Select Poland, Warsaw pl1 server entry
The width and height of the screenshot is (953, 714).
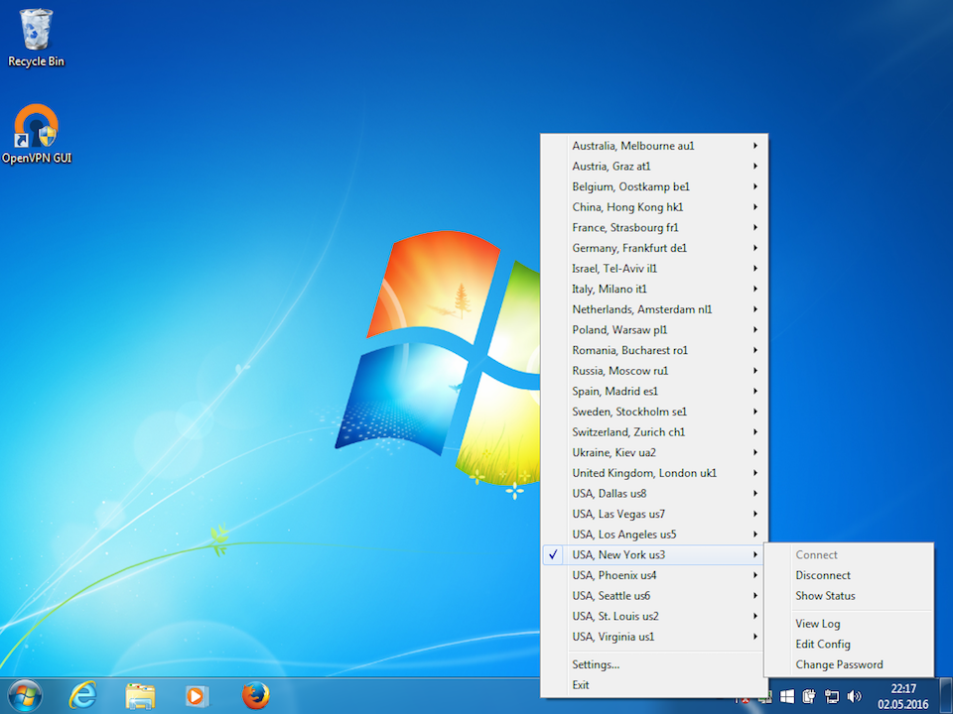654,329
